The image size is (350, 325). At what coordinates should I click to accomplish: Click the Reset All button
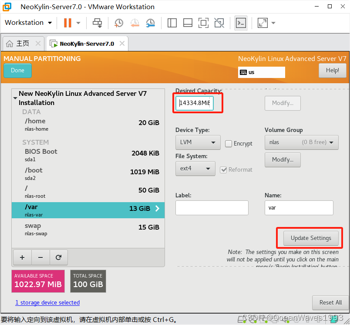pyautogui.click(x=330, y=302)
